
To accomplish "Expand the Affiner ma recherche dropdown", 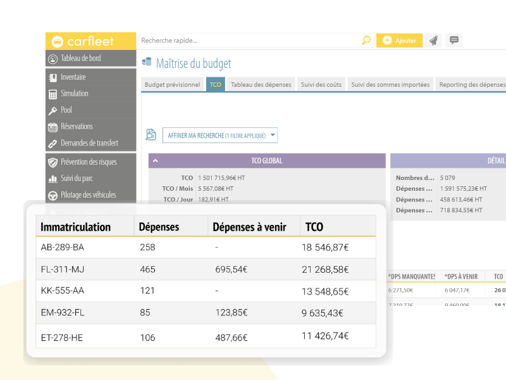I will click(220, 135).
